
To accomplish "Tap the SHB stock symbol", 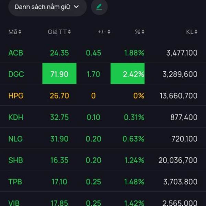I will pos(16,160).
